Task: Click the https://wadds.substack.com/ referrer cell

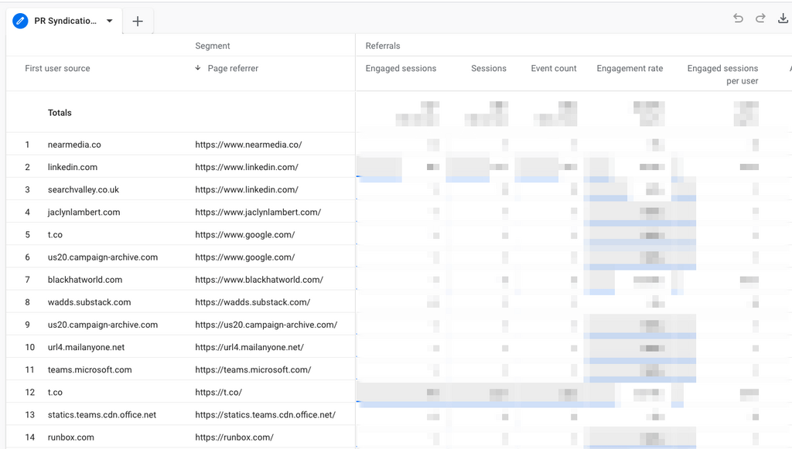Action: pos(252,302)
